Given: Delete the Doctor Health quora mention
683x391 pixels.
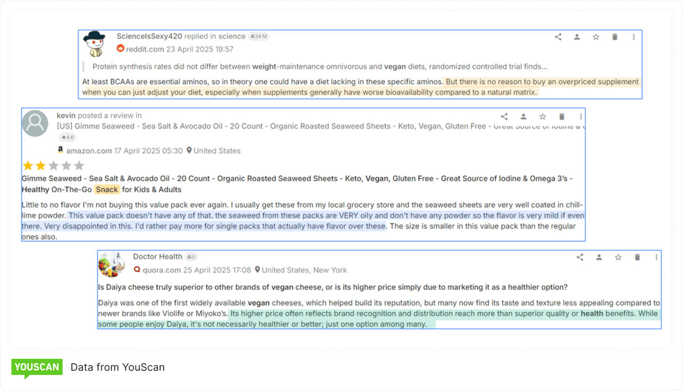Looking at the screenshot, I should [x=637, y=257].
